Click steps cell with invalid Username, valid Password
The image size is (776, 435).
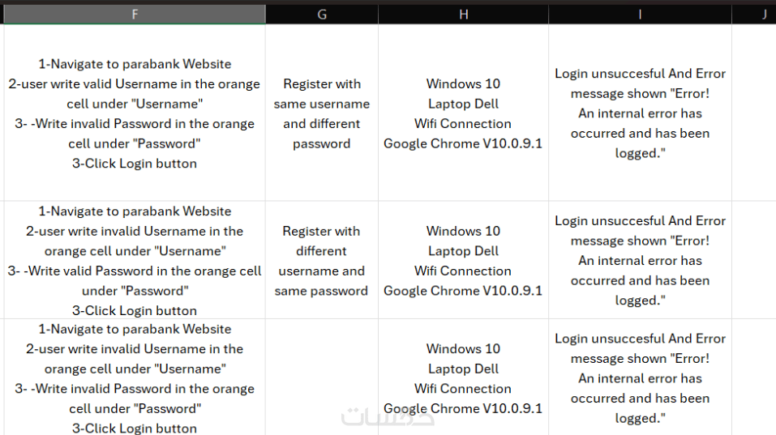click(134, 260)
